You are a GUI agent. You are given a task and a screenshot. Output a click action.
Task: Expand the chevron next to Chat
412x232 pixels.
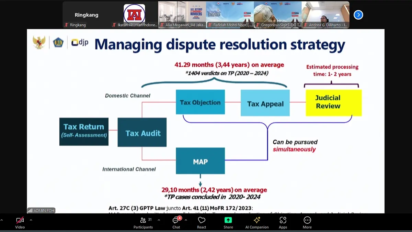click(x=186, y=220)
